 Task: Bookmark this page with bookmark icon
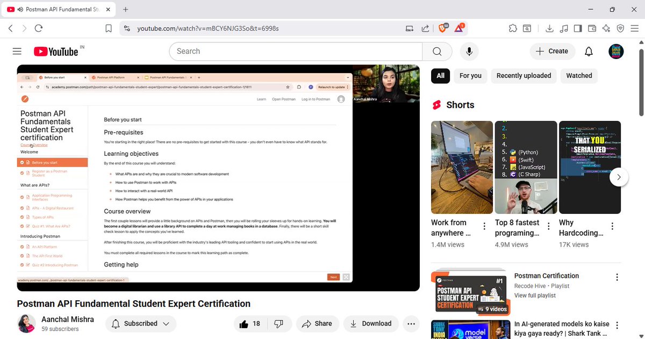109,28
